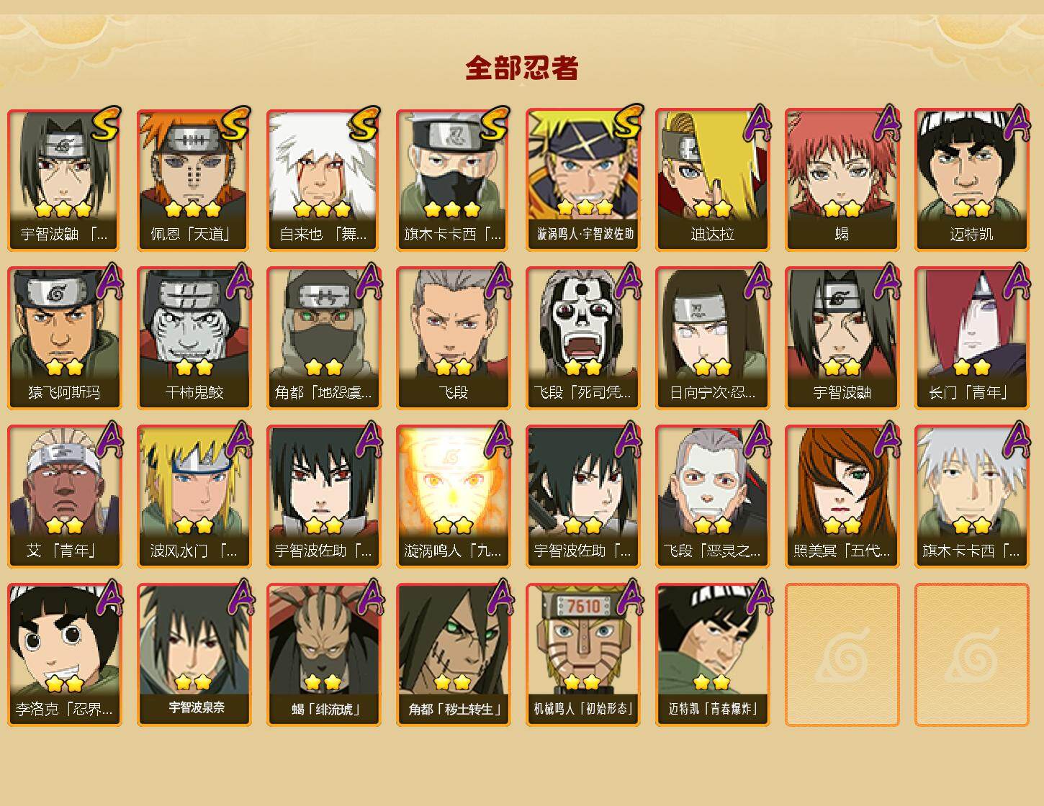Click the 全部忍者 heading tab
Image resolution: width=1044 pixels, height=806 pixels.
522,68
